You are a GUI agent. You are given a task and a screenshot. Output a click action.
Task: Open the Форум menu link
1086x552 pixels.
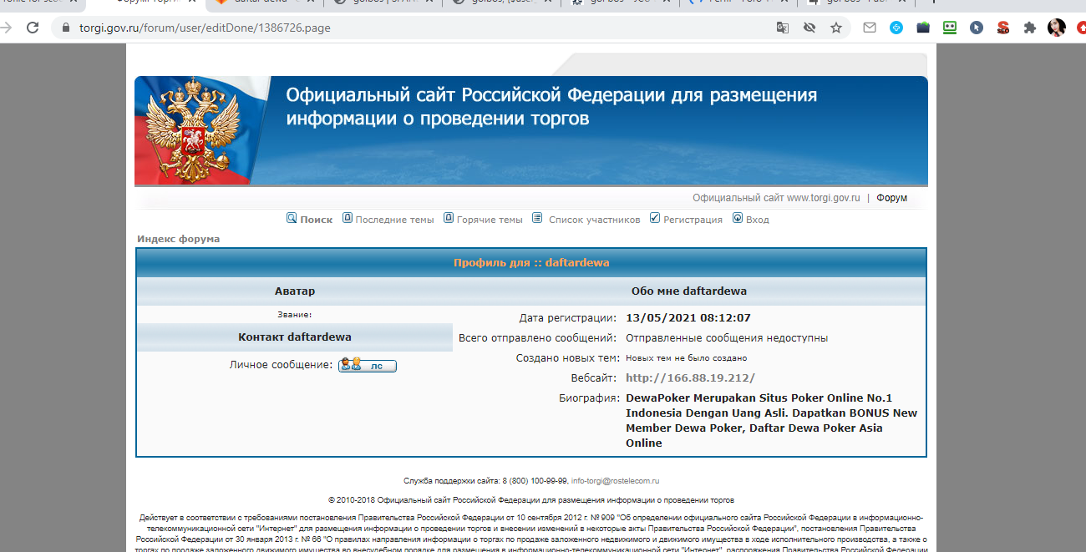891,198
